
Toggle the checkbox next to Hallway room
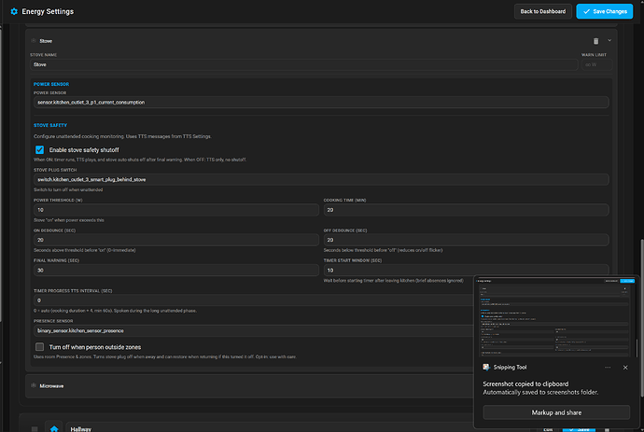[x=35, y=428]
